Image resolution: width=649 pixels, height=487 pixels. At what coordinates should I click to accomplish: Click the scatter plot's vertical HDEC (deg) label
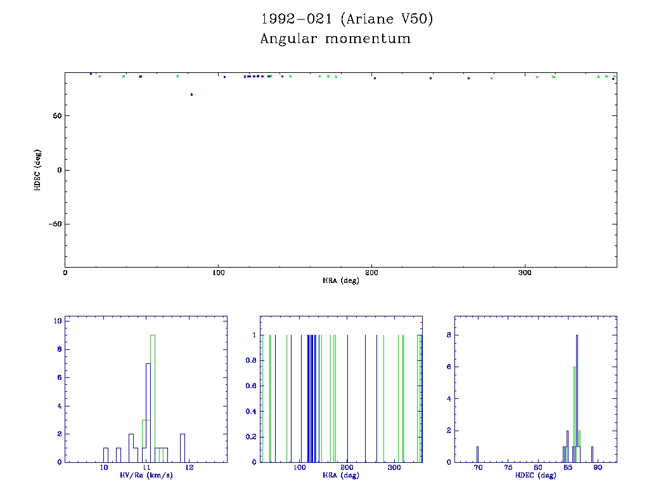37,170
